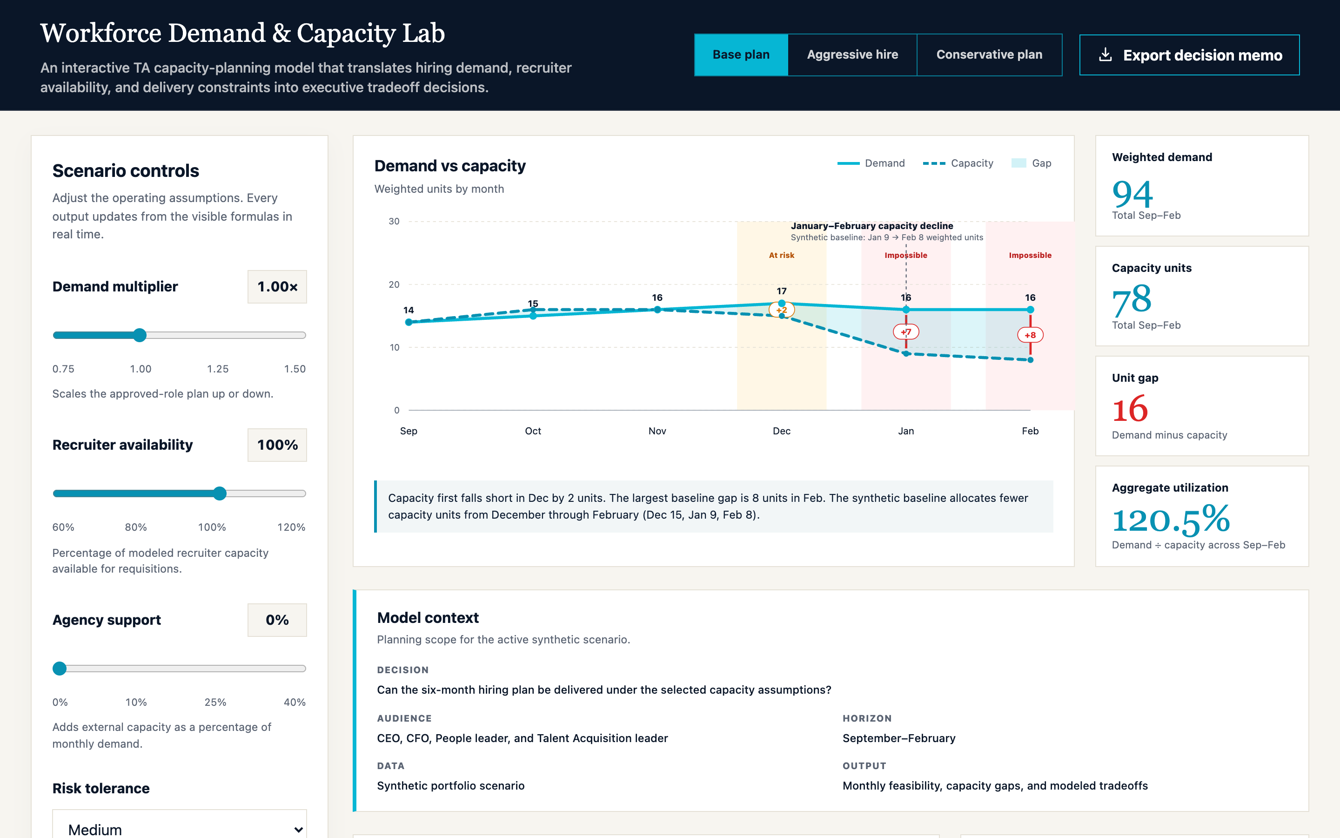Click the Agency support slider handle
1340x838 pixels.
click(x=59, y=669)
